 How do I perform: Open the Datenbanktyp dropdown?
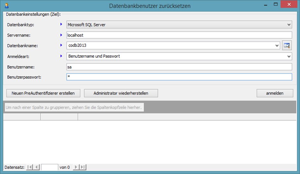click(289, 24)
